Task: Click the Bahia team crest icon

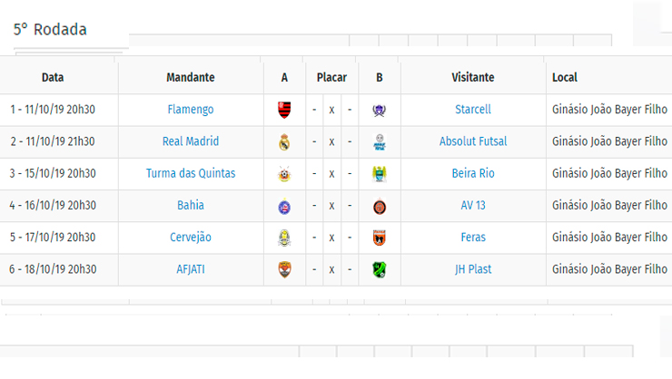Action: (284, 207)
